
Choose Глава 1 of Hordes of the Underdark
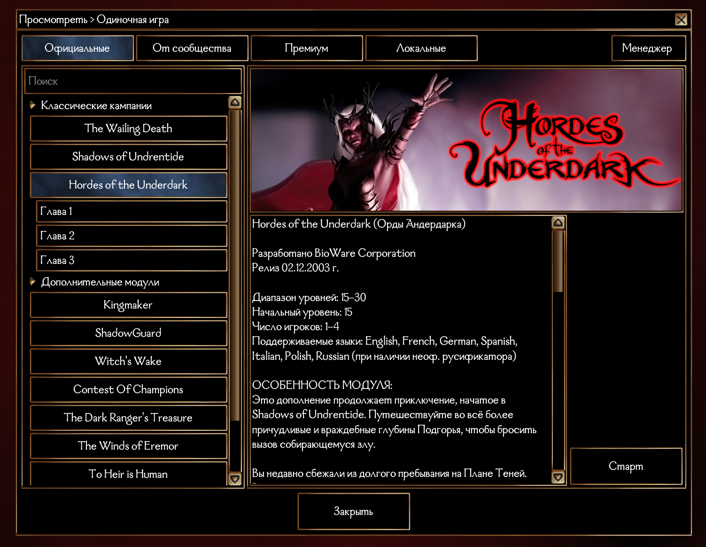pyautogui.click(x=132, y=211)
